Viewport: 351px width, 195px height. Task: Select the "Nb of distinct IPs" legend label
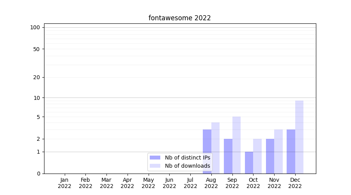[187, 158]
